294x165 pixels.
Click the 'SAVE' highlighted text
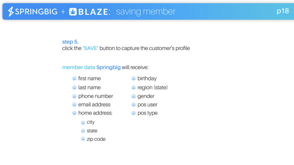tap(90, 48)
